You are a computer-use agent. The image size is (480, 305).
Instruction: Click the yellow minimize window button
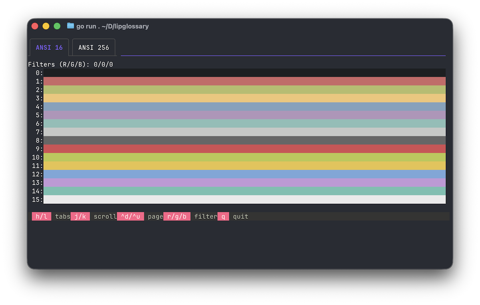(46, 26)
